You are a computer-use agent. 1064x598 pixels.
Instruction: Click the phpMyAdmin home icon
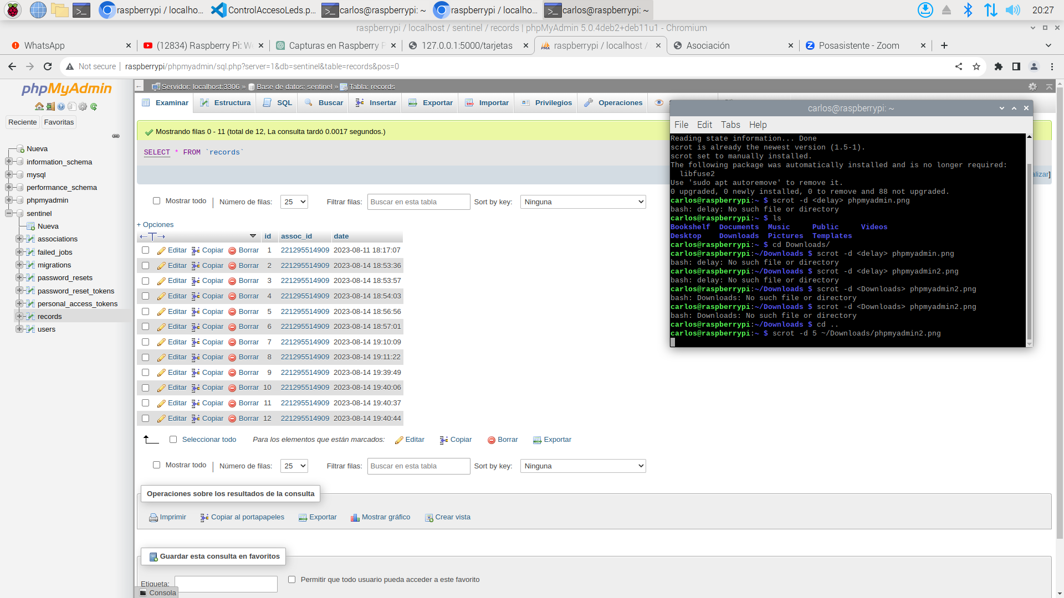pyautogui.click(x=39, y=106)
